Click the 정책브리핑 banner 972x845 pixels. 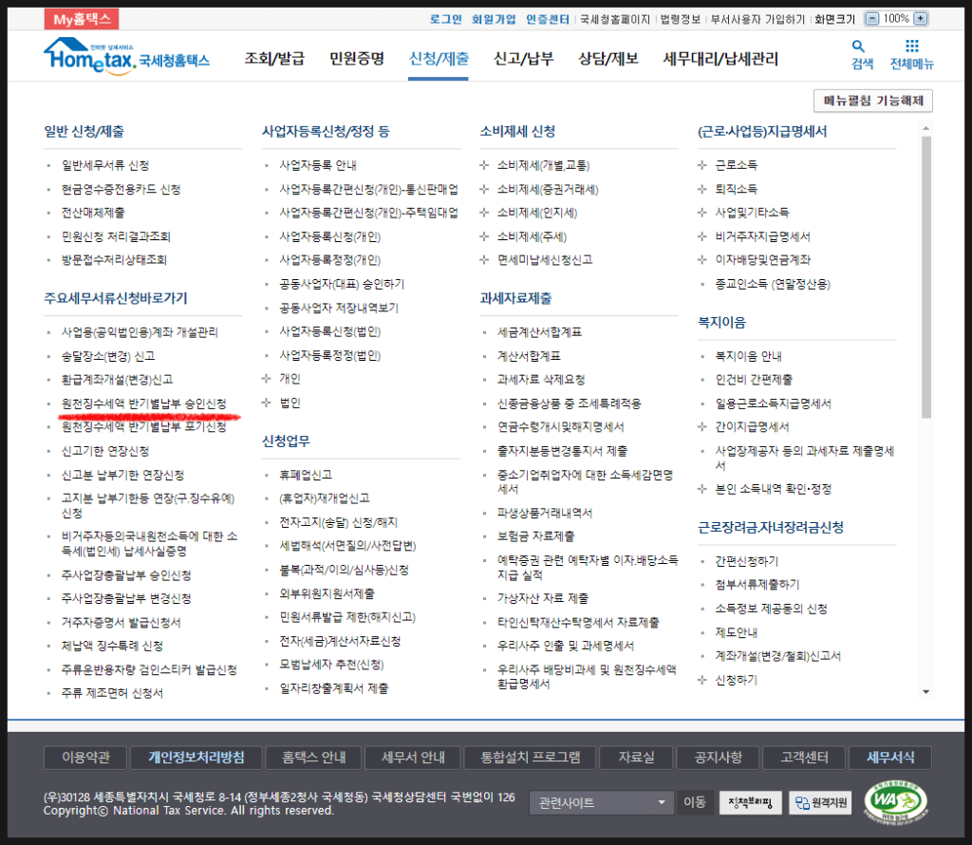coord(750,803)
